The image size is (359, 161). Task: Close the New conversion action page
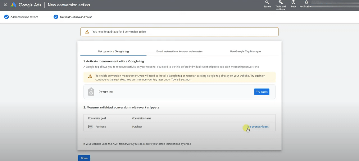pyautogui.click(x=5, y=5)
